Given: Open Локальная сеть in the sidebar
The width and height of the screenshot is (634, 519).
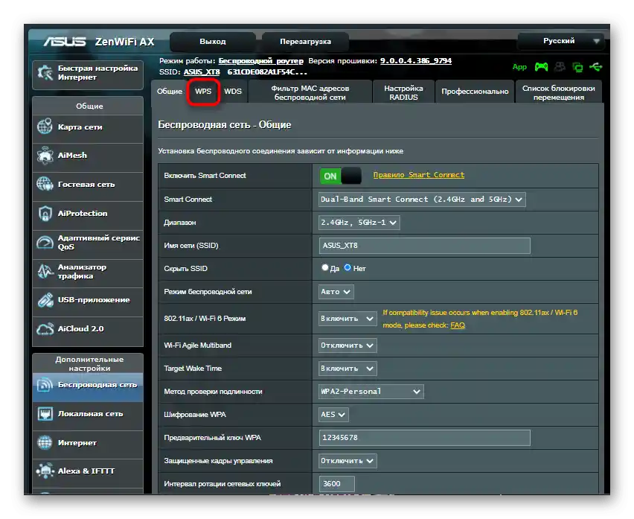Looking at the screenshot, I should click(x=88, y=414).
